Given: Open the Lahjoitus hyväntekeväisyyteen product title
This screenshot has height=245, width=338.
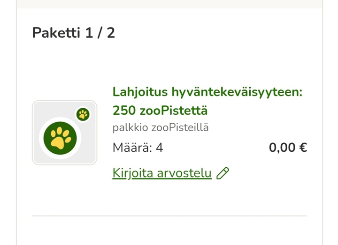Looking at the screenshot, I should pos(207,92).
